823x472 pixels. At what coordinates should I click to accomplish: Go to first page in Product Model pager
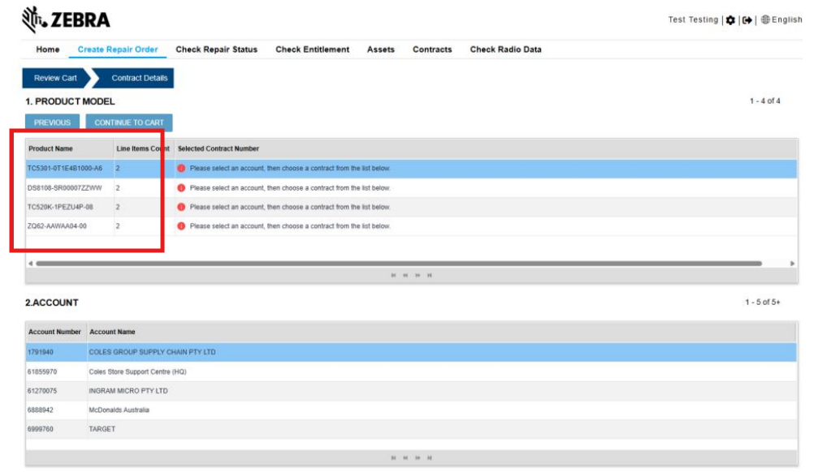[x=393, y=275]
